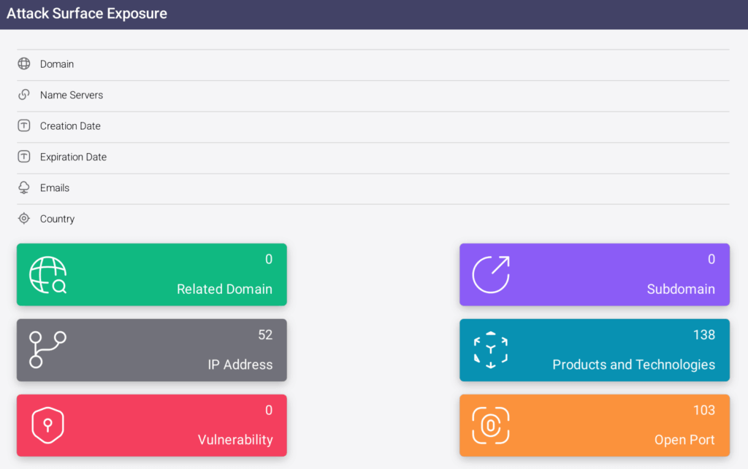Click the Attack Surface Exposure title
Screen dimensions: 748x469
click(x=87, y=14)
